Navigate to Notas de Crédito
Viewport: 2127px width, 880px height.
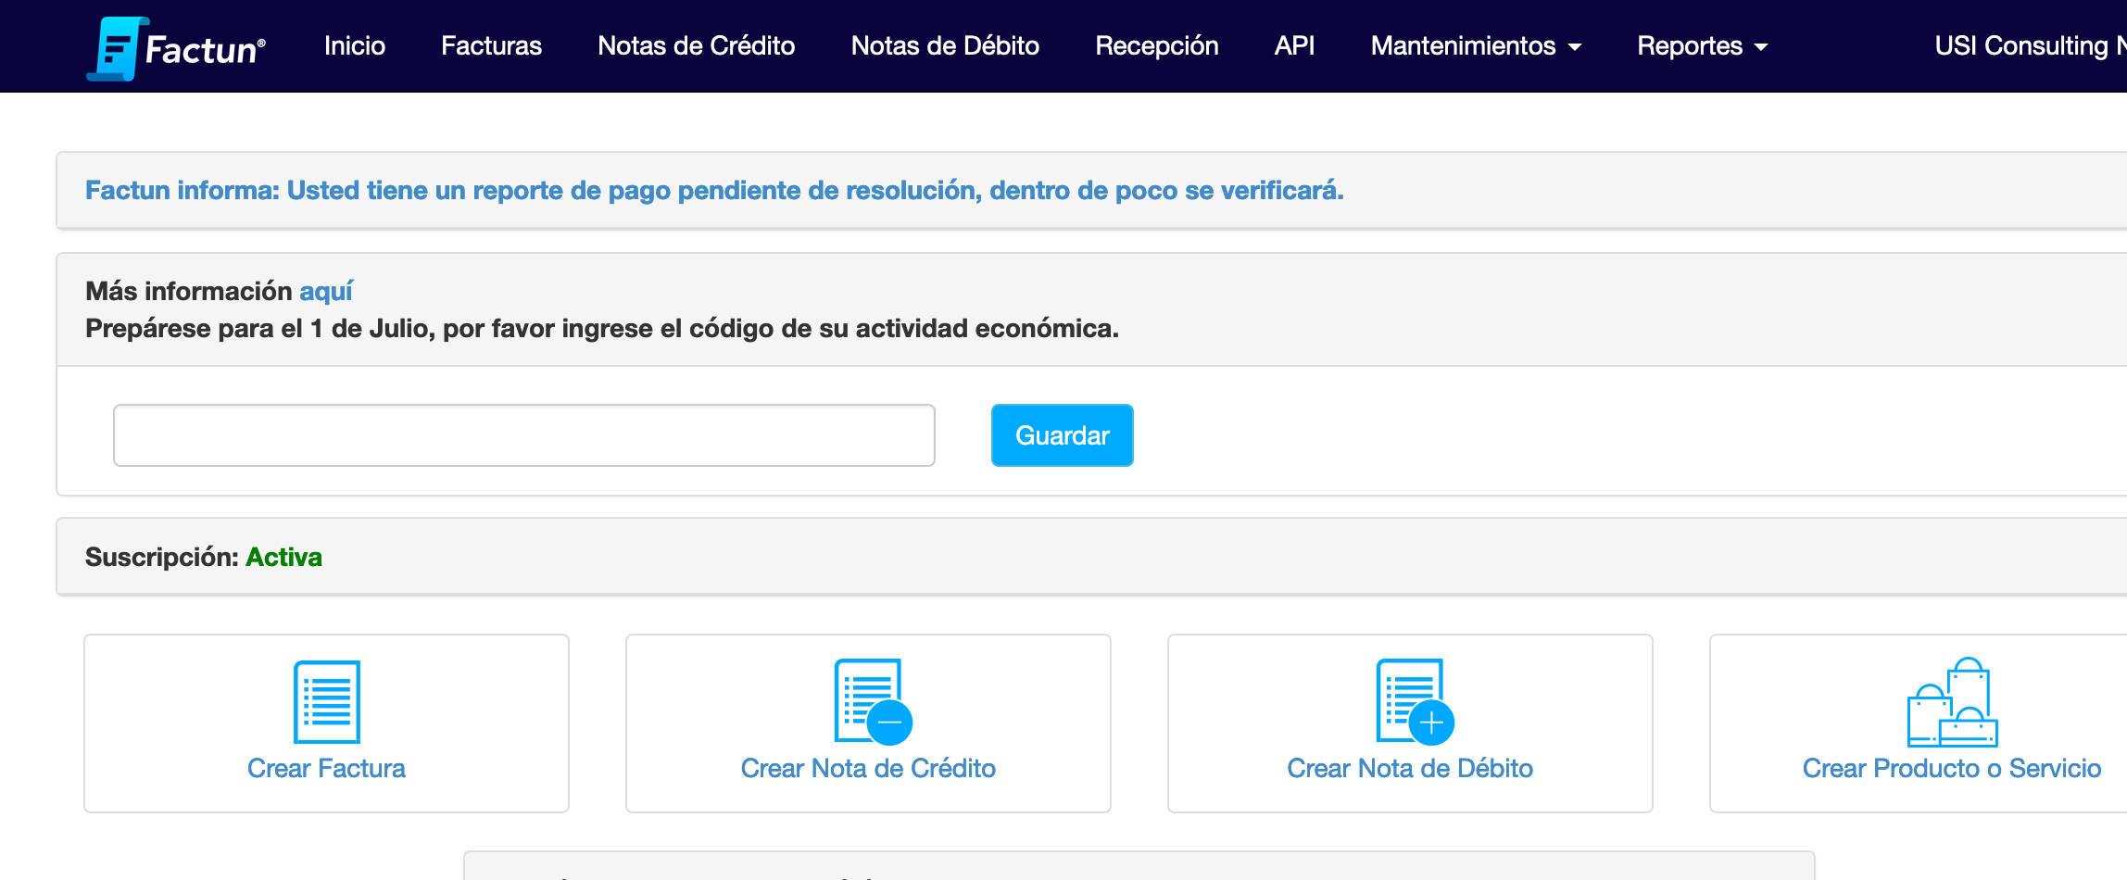[696, 45]
